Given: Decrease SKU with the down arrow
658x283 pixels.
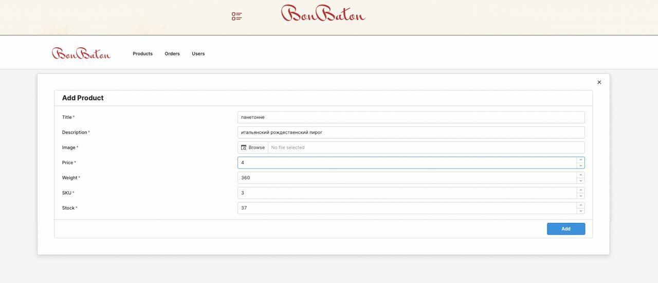Looking at the screenshot, I should [580, 196].
